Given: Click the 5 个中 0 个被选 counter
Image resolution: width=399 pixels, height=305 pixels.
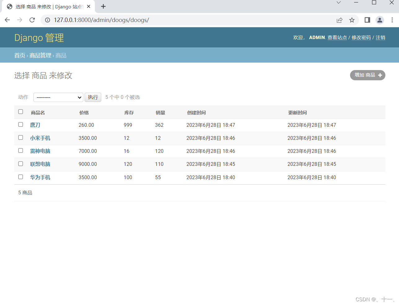Looking at the screenshot, I should [123, 97].
